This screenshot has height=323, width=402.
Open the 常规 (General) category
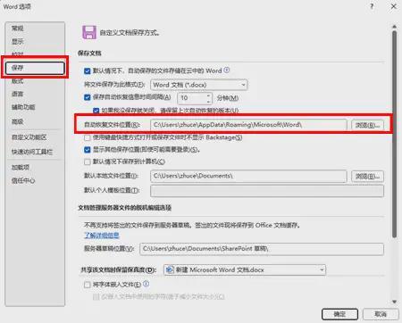click(x=18, y=29)
